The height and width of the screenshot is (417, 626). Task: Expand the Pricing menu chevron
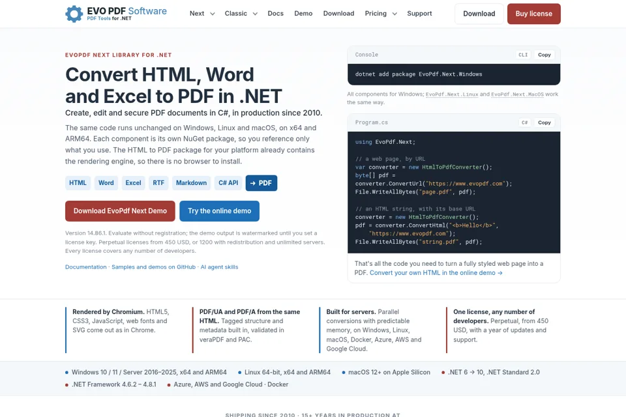395,14
